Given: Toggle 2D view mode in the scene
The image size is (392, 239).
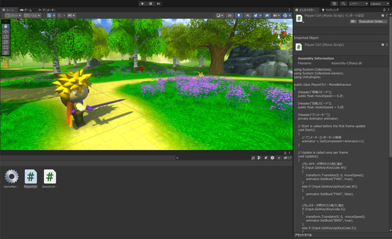Looking at the screenshot, I should tap(230, 15).
